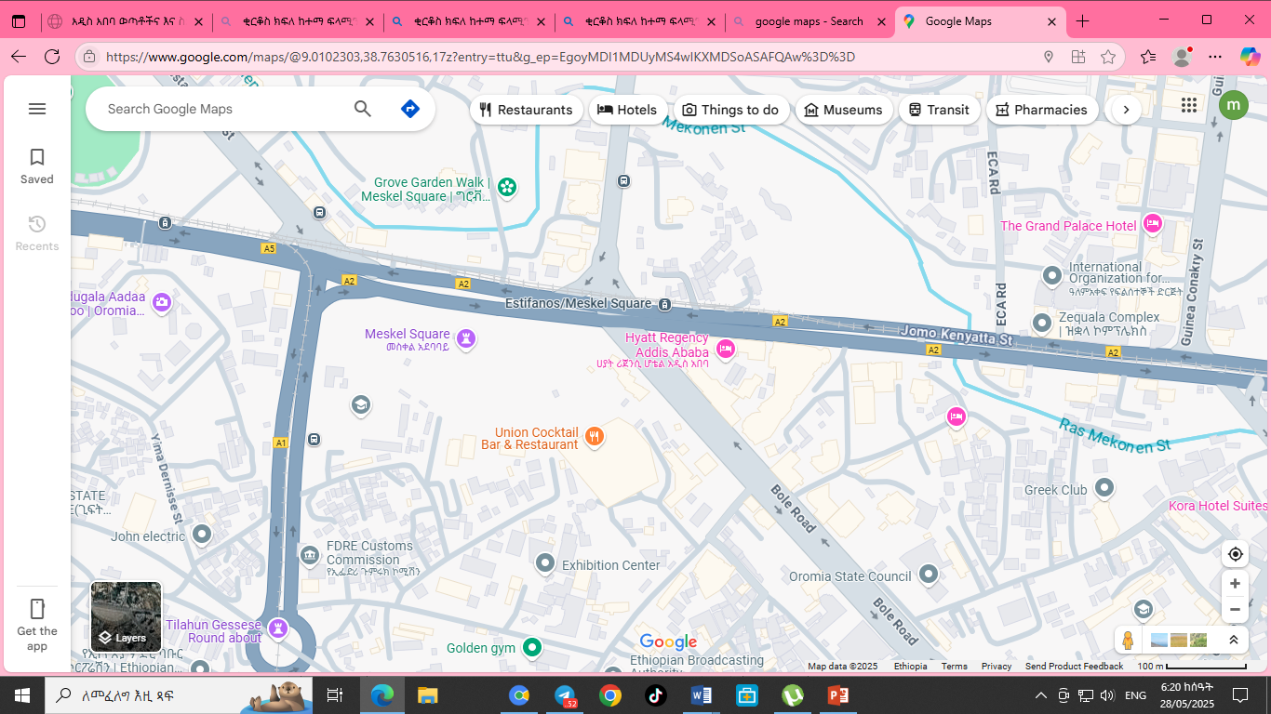Open the browser Favorites list icon

pyautogui.click(x=1148, y=57)
